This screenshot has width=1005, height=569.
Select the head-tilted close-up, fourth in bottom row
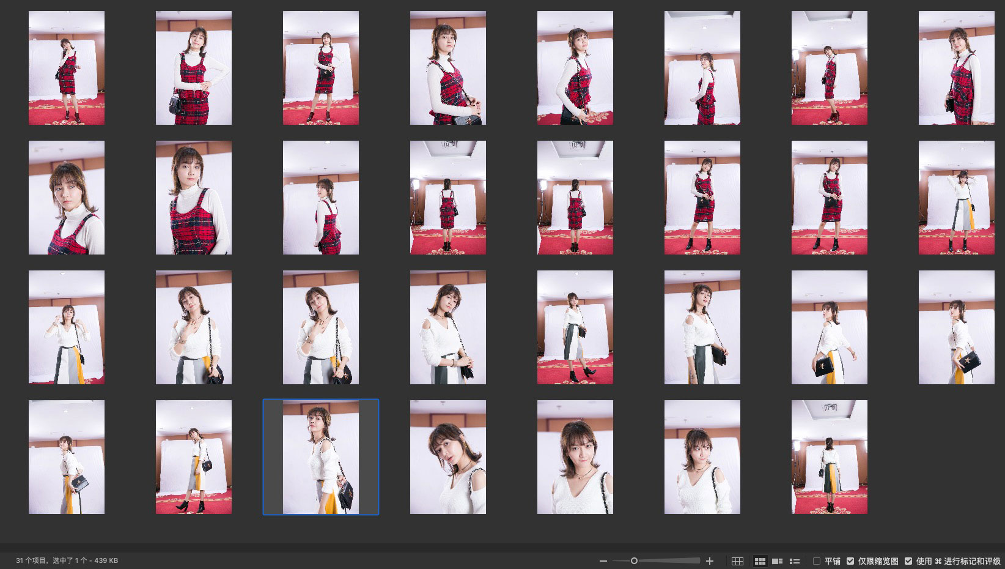(x=448, y=457)
